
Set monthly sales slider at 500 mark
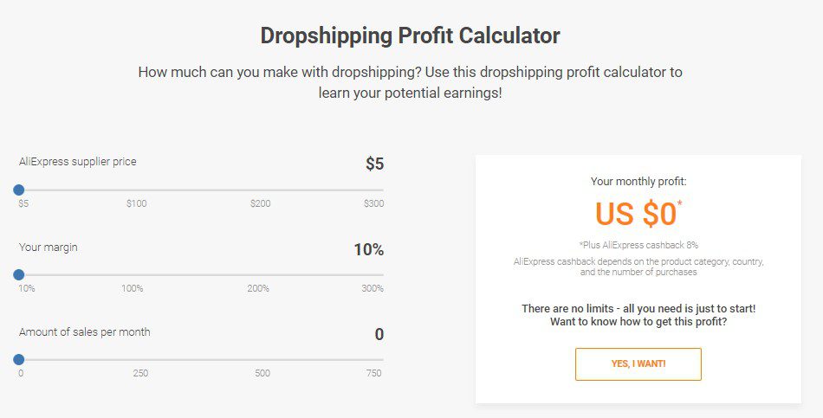pyautogui.click(x=262, y=360)
